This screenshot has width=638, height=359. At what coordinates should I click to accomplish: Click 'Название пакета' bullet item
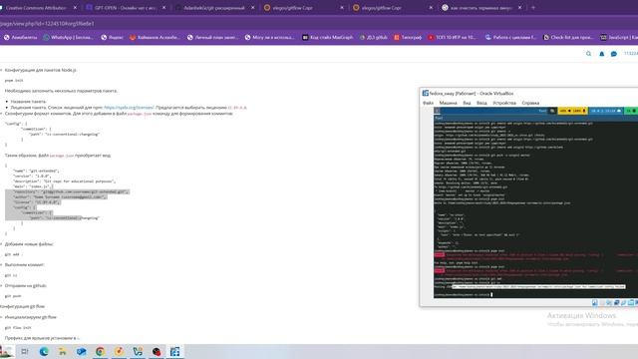pos(28,102)
